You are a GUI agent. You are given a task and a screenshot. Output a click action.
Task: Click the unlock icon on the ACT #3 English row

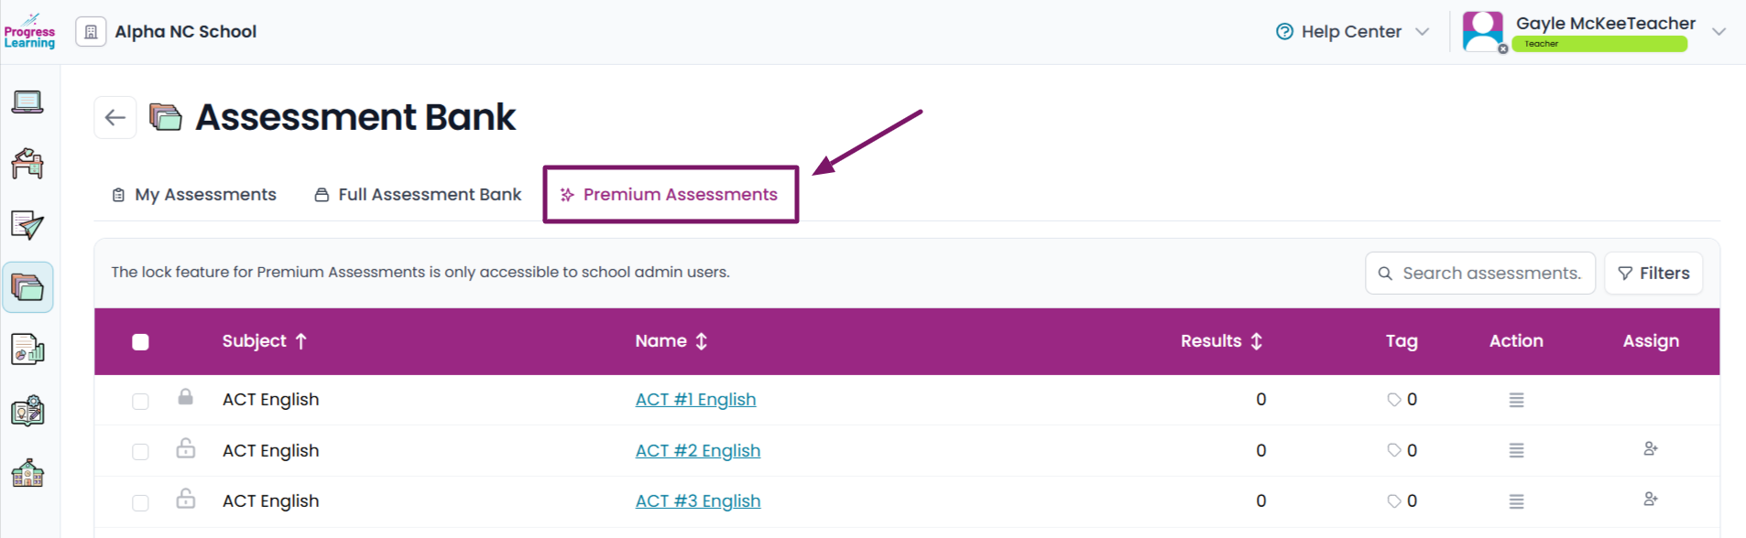coord(186,499)
